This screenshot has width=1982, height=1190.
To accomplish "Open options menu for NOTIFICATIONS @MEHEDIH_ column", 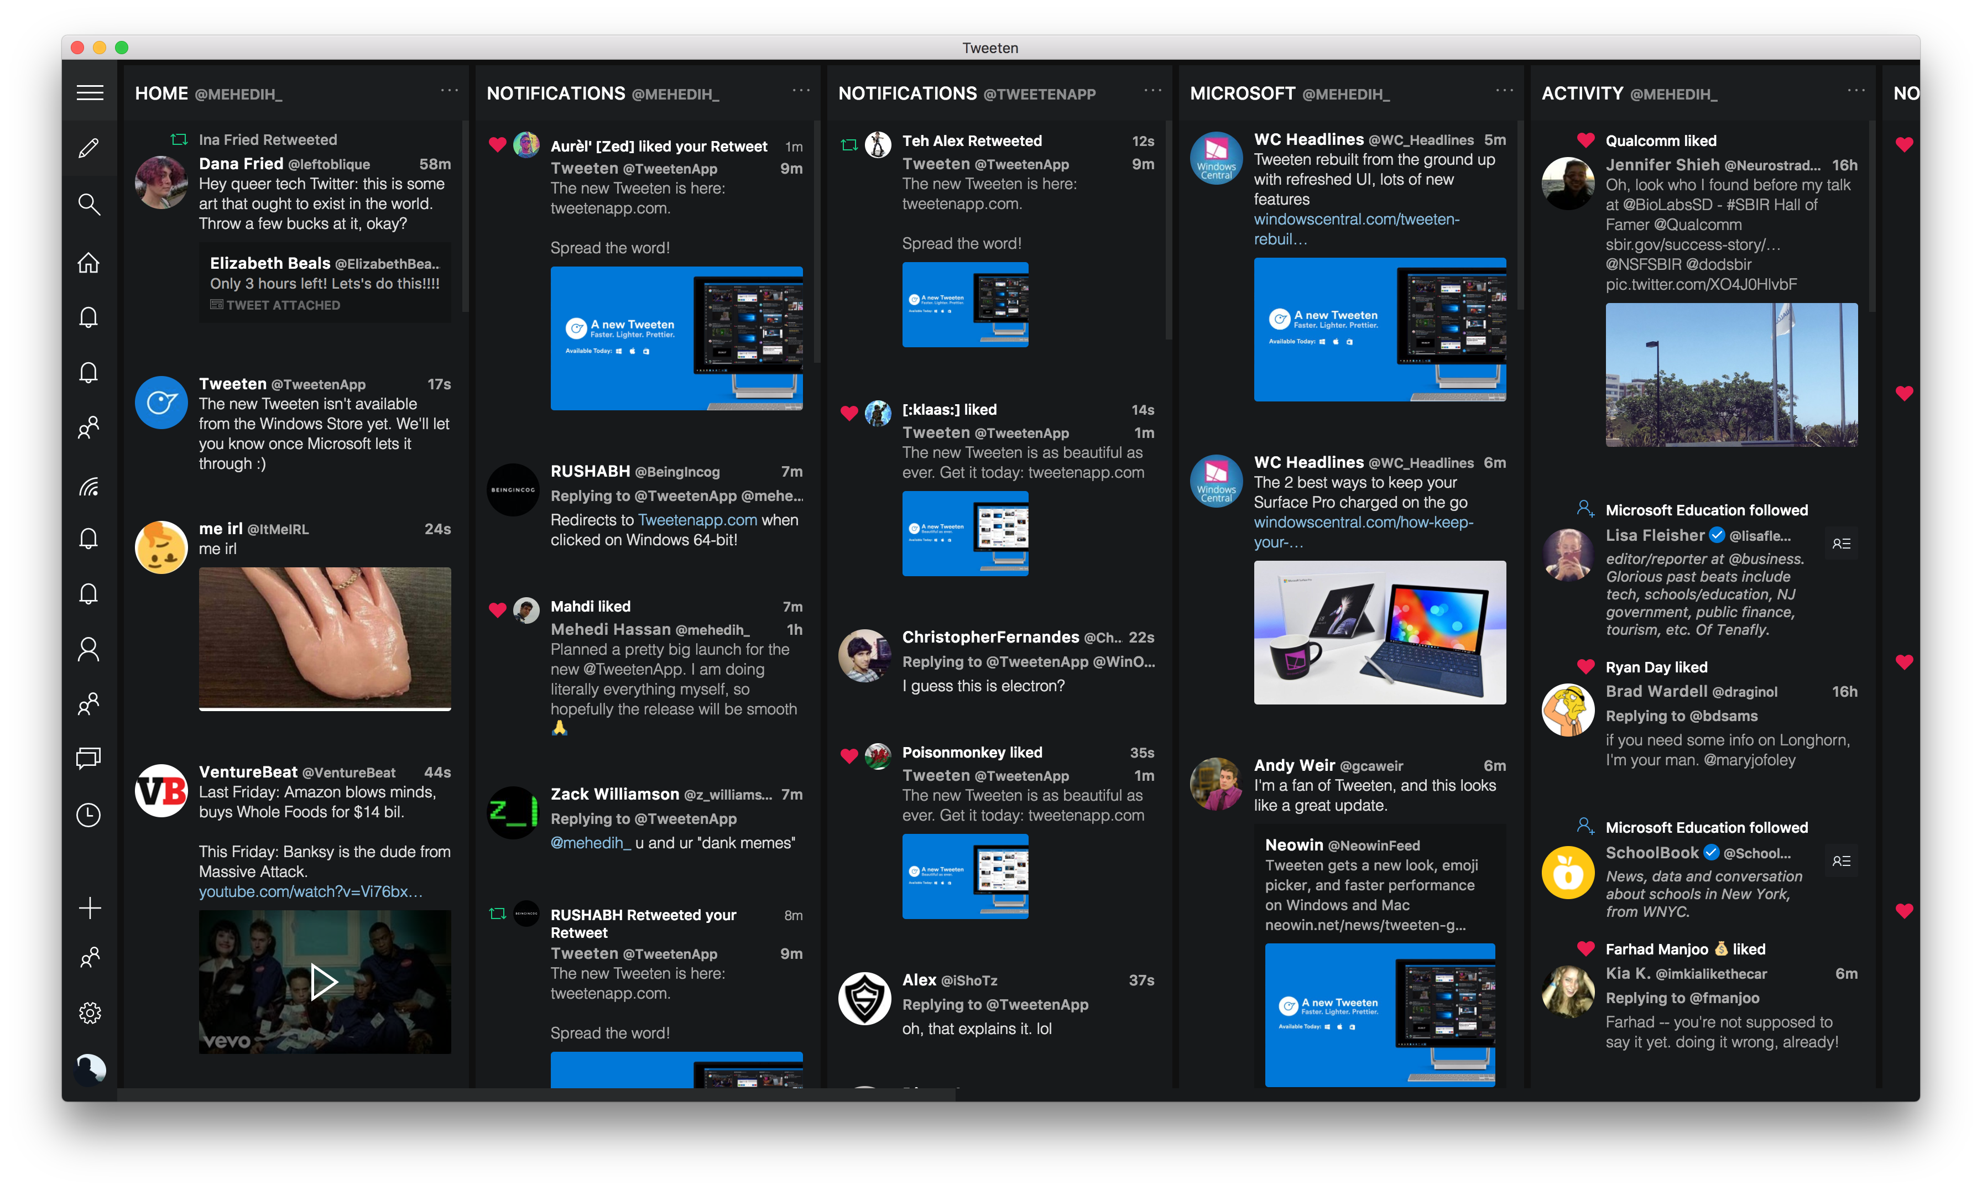I will coord(801,91).
